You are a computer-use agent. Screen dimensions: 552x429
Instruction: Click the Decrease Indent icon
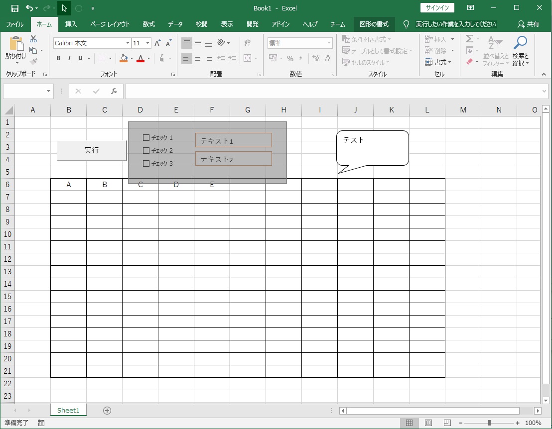pos(221,58)
